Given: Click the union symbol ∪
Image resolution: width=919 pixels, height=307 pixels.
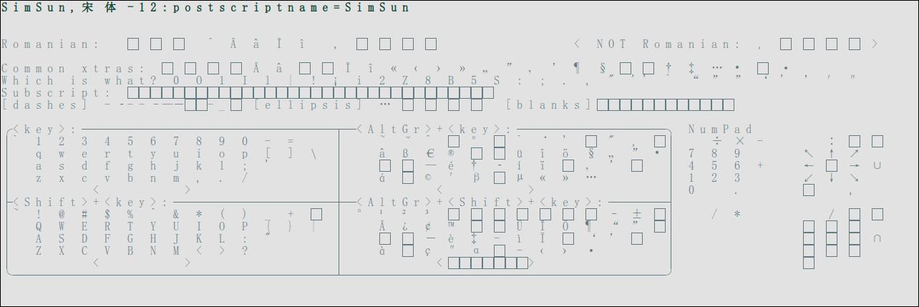Looking at the screenshot, I should (877, 165).
